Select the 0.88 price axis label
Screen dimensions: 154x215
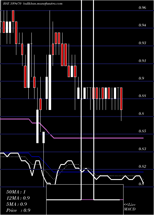click(142, 96)
